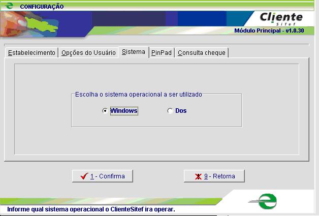Click the red checkmark icon on Confirma
319x216 pixels.
[x=84, y=176]
